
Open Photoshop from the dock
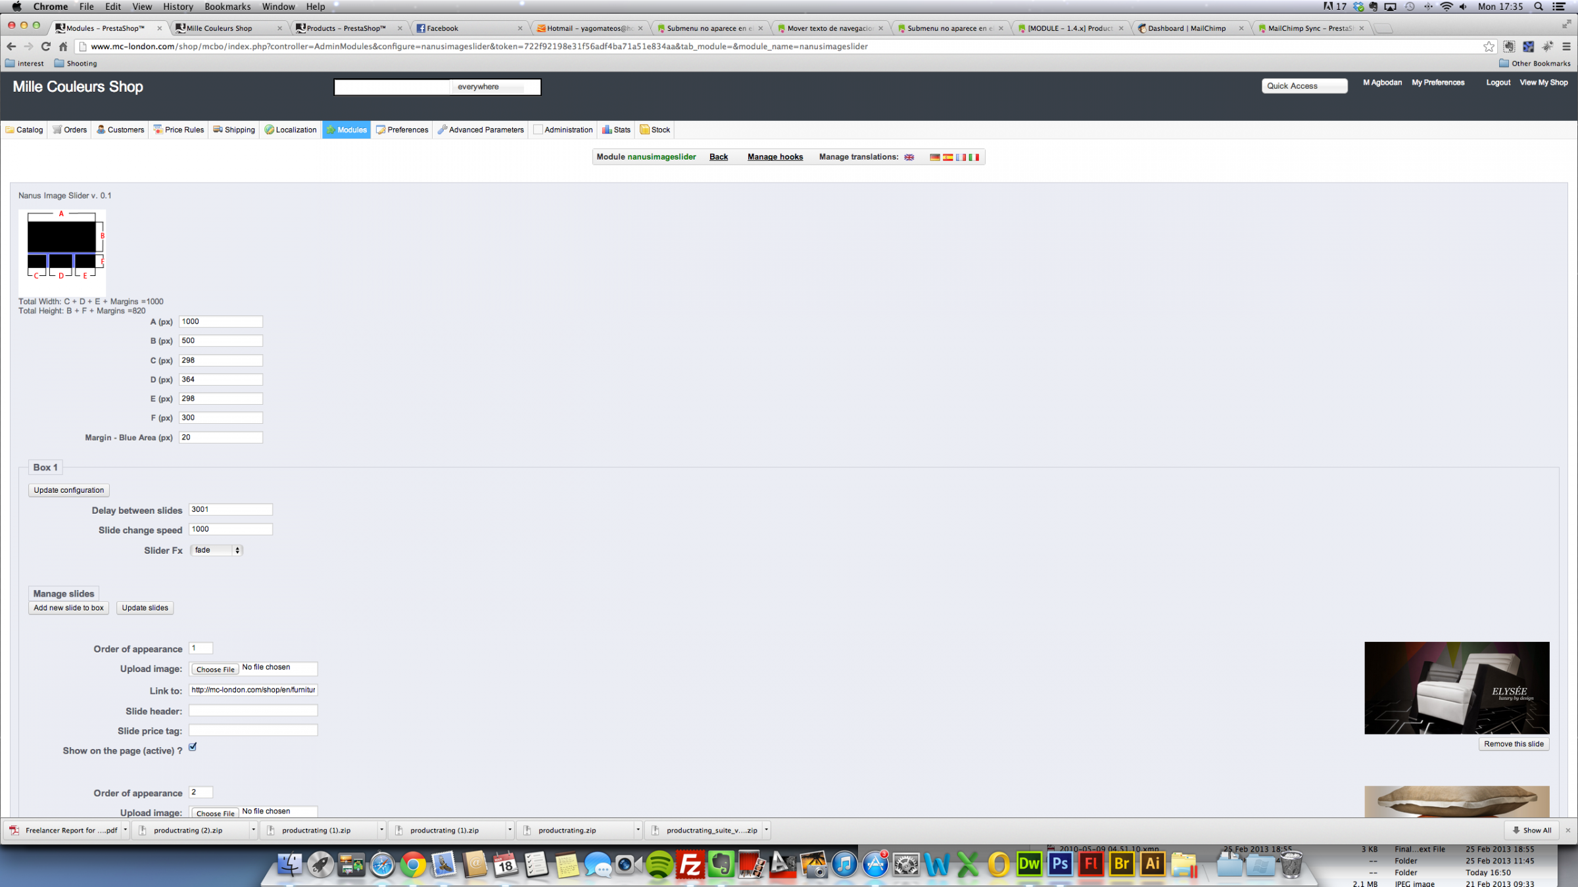point(1060,865)
